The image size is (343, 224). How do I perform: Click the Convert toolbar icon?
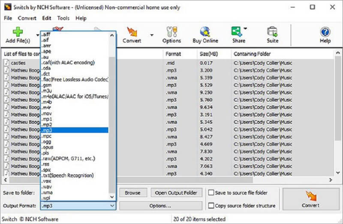point(132,33)
